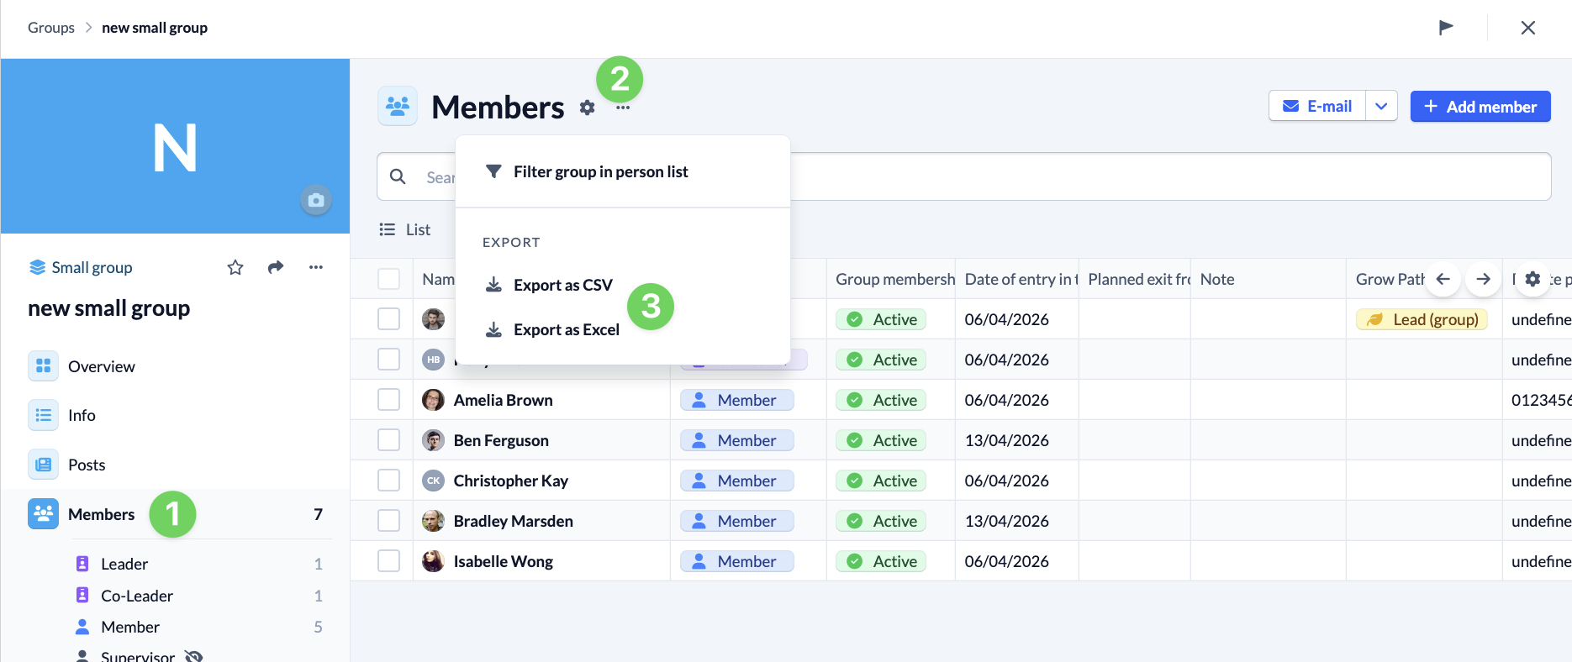
Task: Open Amelia Brown's name
Action: pos(503,400)
